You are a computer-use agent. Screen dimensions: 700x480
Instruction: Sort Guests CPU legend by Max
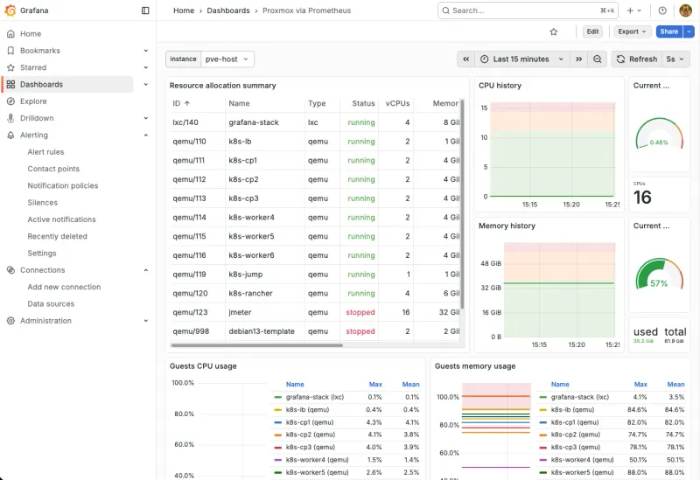[375, 384]
